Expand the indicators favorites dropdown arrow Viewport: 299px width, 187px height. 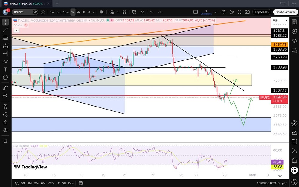pos(118,12)
